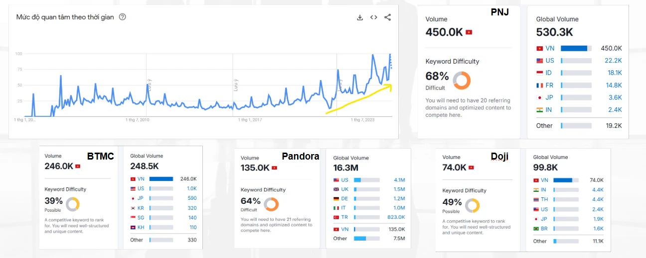Viewport: 646px width, 258px height.
Task: Click the Vietnam flag beside PNJ volume 450.0K
Action: (x=469, y=32)
